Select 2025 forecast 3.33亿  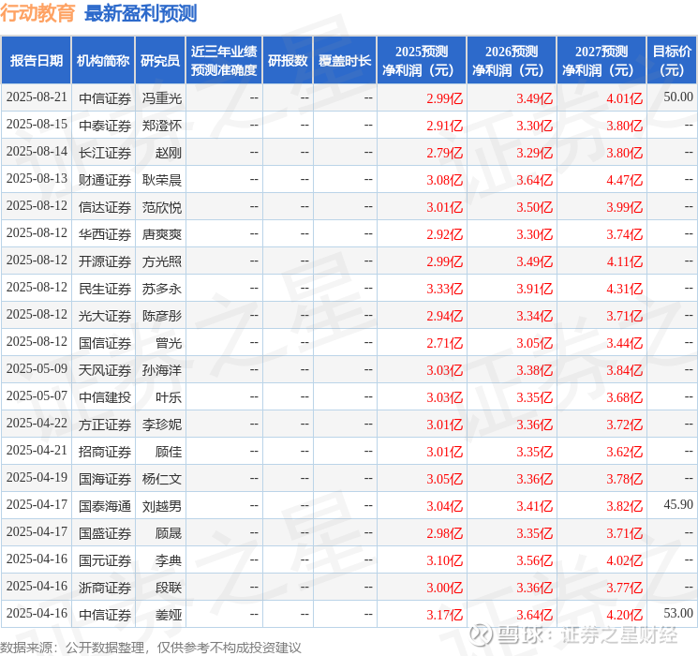click(445, 289)
